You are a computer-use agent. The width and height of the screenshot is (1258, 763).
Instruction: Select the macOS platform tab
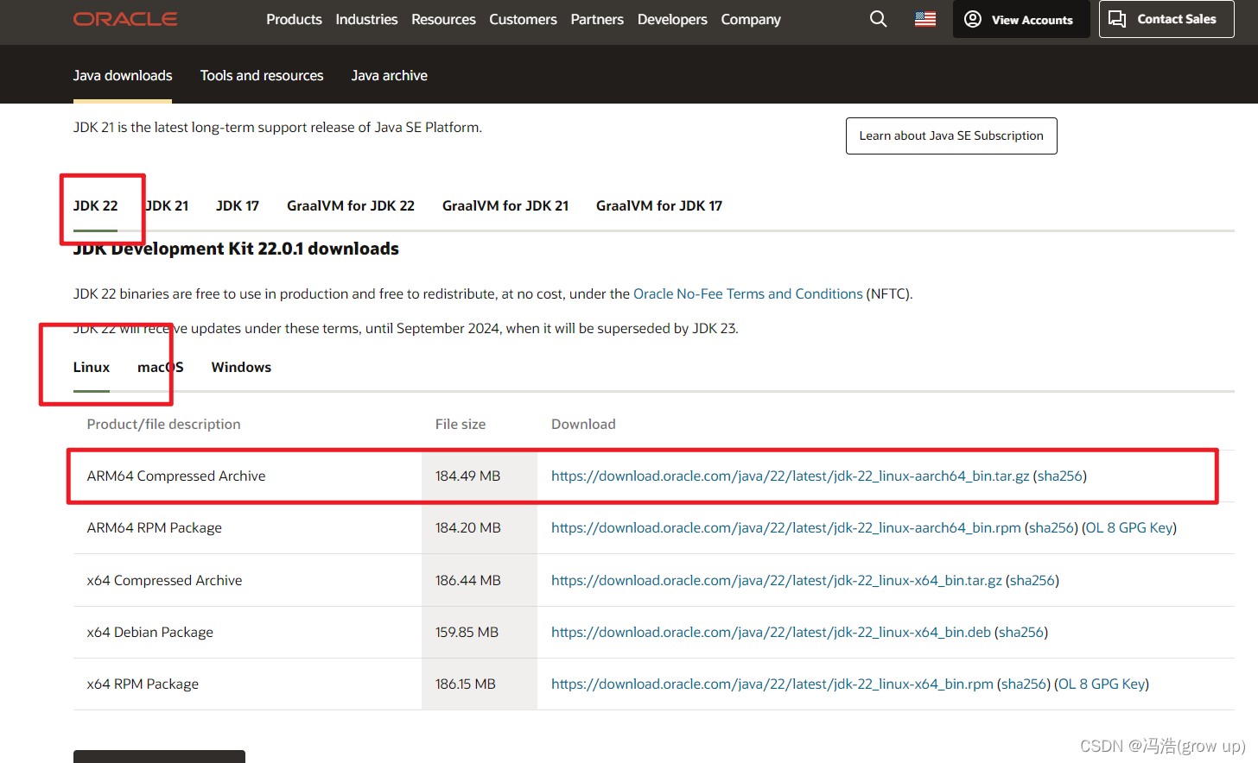click(161, 367)
